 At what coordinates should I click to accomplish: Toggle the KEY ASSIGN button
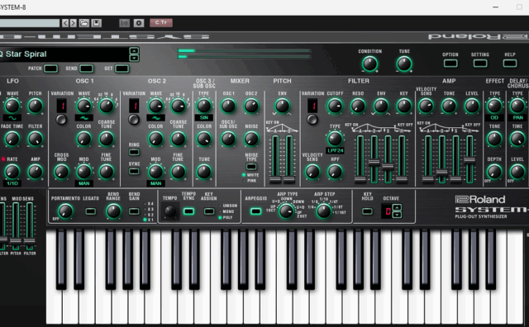click(209, 211)
